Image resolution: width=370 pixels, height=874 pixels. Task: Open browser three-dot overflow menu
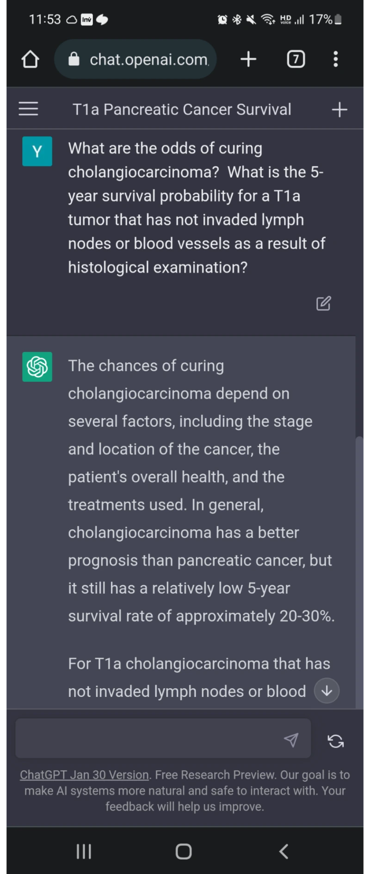(x=336, y=59)
